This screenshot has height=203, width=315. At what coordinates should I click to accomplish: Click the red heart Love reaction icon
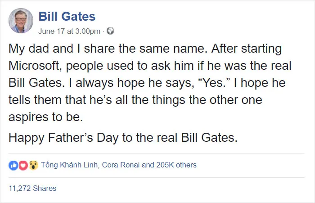pos(23,165)
